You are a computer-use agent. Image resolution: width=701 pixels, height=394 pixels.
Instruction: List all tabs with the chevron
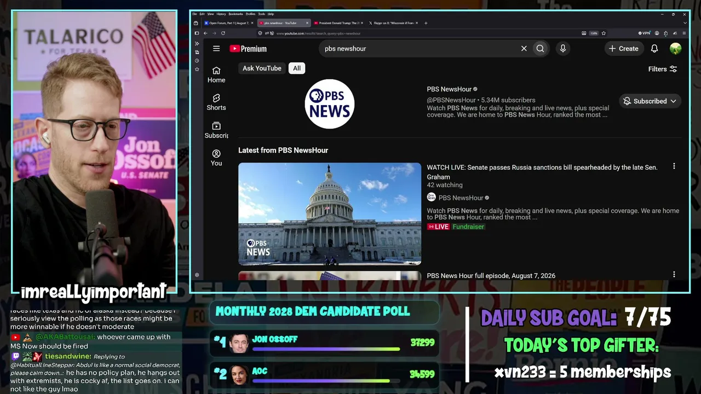coord(684,23)
